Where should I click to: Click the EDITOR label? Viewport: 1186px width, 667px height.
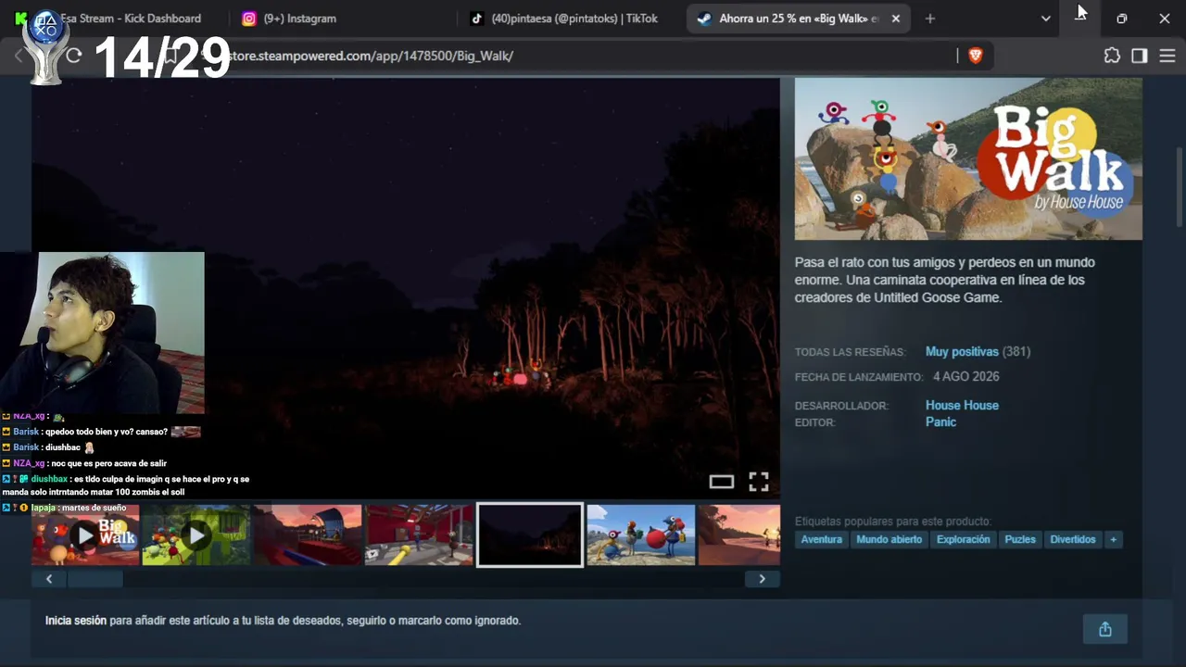coord(815,422)
